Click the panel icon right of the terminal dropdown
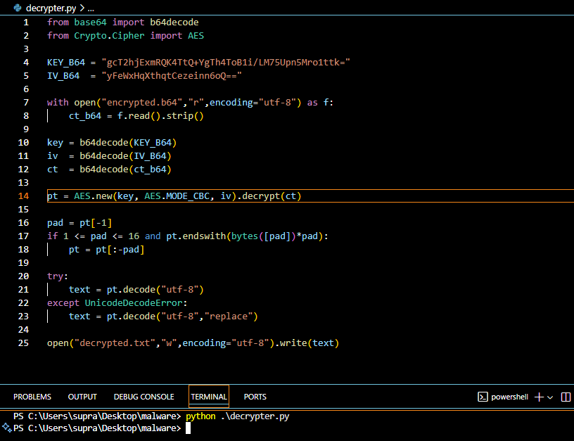The width and height of the screenshot is (574, 441). click(x=565, y=397)
